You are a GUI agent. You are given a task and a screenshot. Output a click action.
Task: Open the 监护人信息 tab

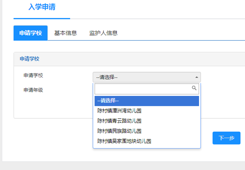(x=103, y=33)
